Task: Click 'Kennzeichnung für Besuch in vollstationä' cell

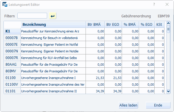Action: pyautogui.click(x=53, y=38)
